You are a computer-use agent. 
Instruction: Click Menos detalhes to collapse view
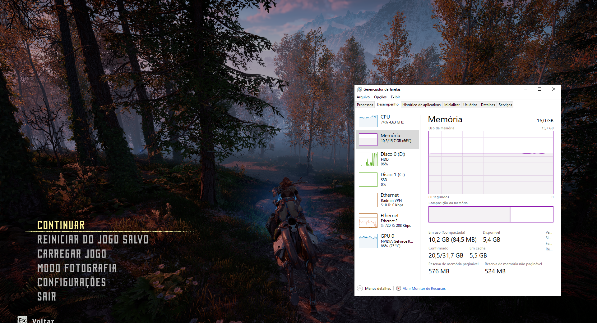click(x=378, y=289)
